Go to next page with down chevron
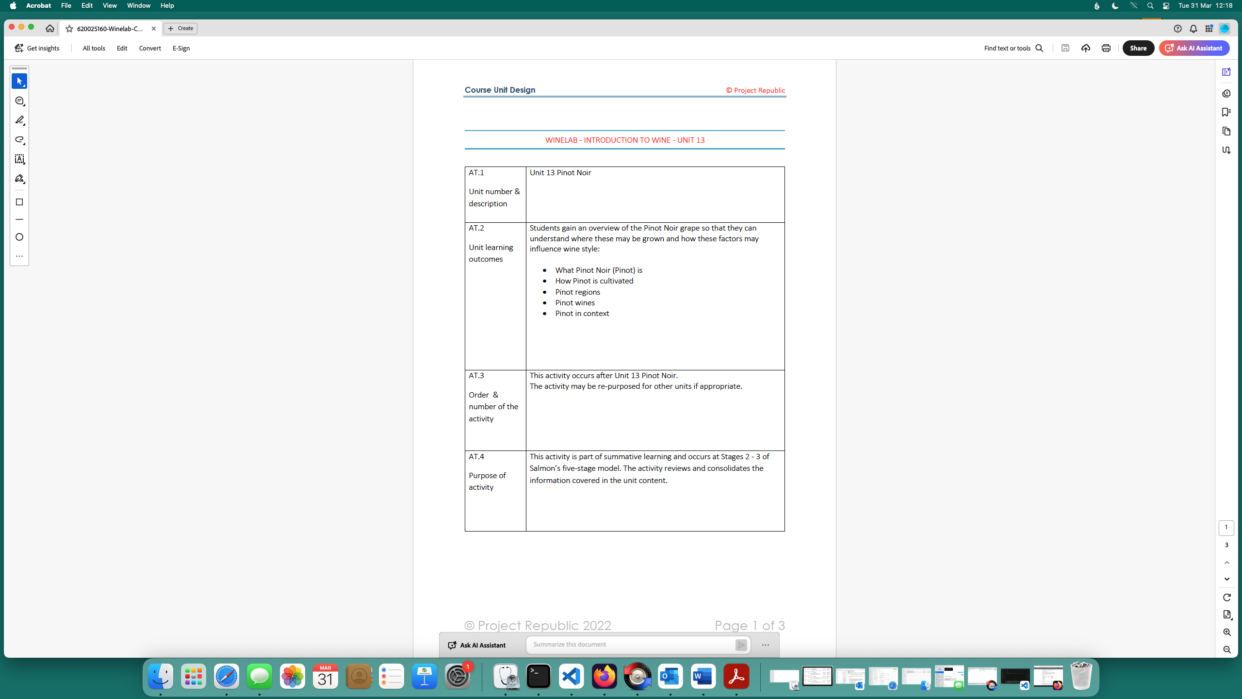This screenshot has width=1242, height=699. [x=1227, y=579]
